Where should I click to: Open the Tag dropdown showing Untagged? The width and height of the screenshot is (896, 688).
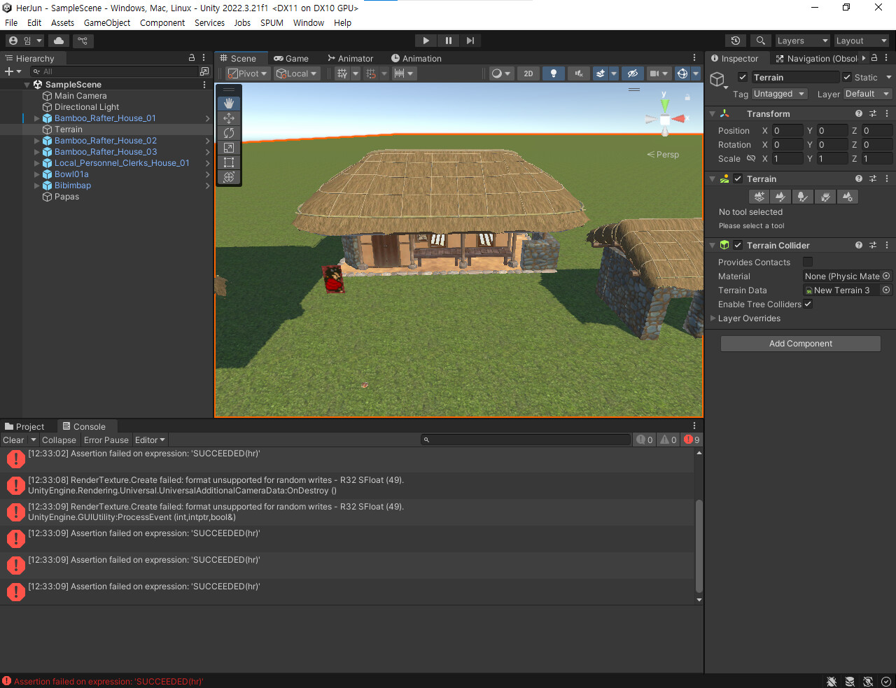pos(779,94)
